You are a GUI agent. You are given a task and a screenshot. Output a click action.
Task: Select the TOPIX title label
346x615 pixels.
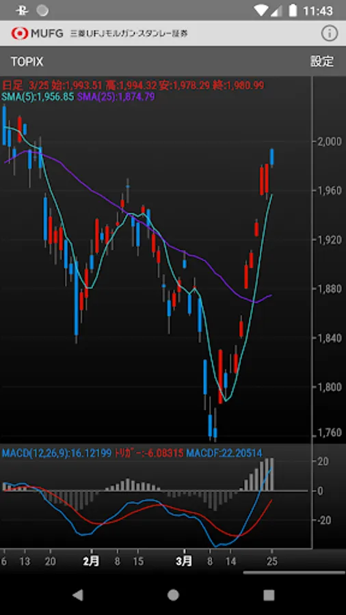[x=27, y=61]
